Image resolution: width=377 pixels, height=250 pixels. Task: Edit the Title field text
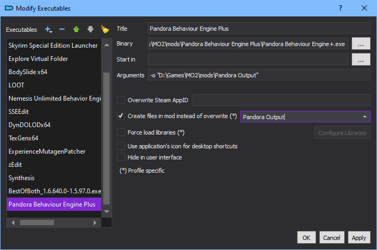[259, 29]
